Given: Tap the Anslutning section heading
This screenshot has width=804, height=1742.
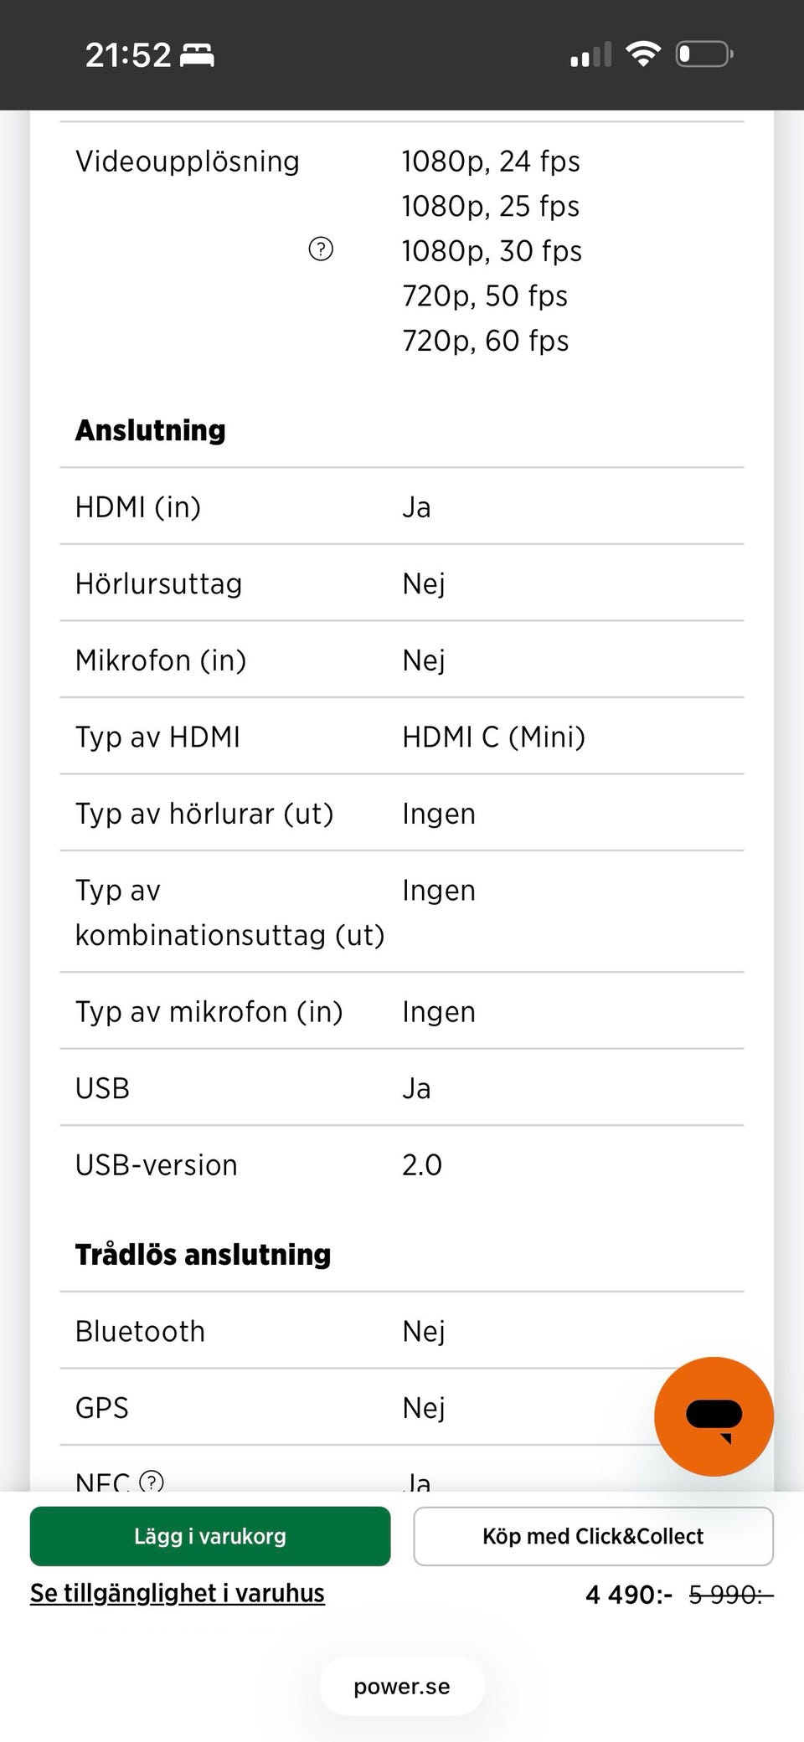Looking at the screenshot, I should pos(151,430).
